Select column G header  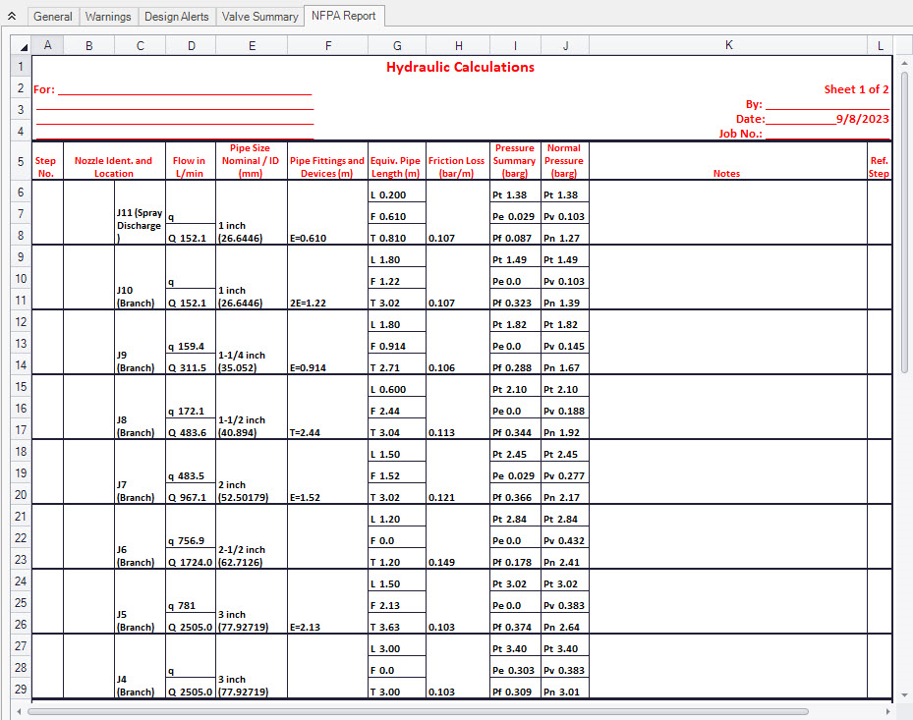pyautogui.click(x=397, y=45)
